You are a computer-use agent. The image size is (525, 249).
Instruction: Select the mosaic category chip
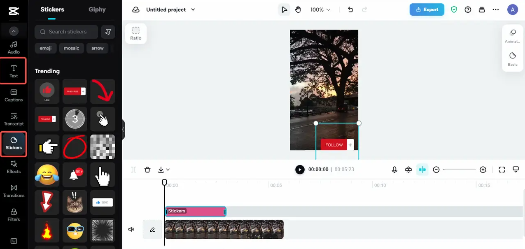(x=72, y=48)
